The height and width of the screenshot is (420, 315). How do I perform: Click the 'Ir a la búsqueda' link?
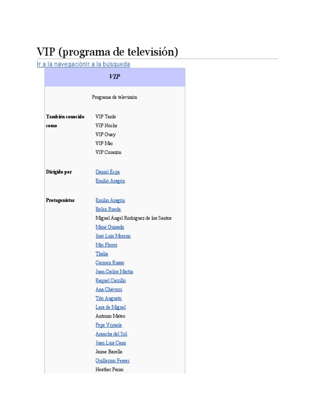click(x=108, y=64)
